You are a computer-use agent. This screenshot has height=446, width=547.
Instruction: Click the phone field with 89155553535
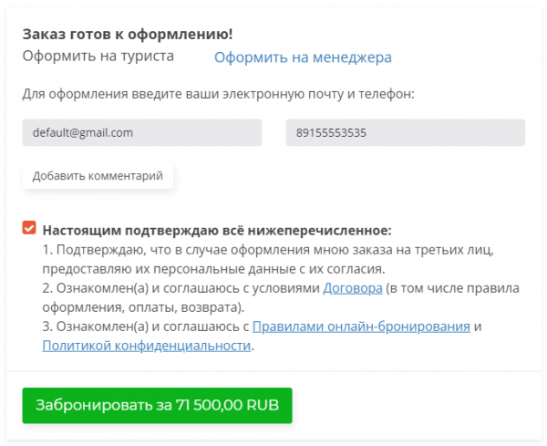pos(406,132)
